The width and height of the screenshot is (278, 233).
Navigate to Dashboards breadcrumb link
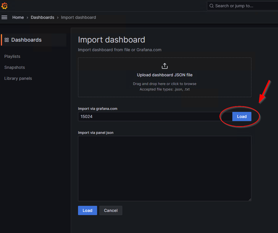[42, 17]
